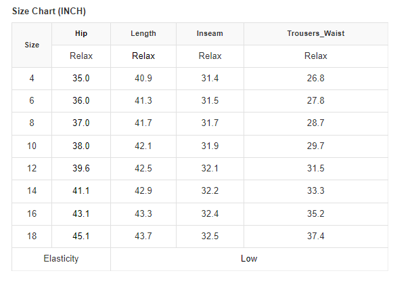Select waist value 29.7 for size 10
Screen dimensions: 412x288
[315, 146]
